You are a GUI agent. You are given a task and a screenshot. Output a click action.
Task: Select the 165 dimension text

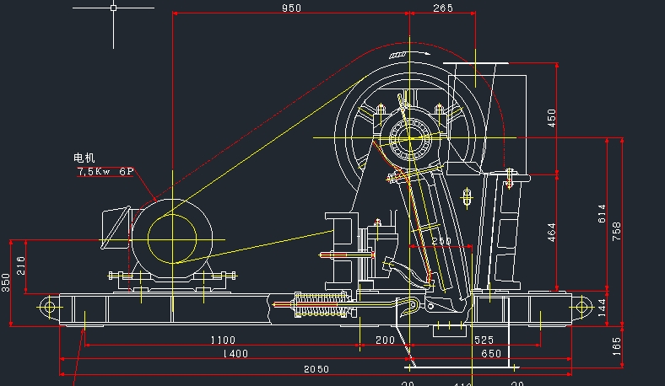coord(617,346)
